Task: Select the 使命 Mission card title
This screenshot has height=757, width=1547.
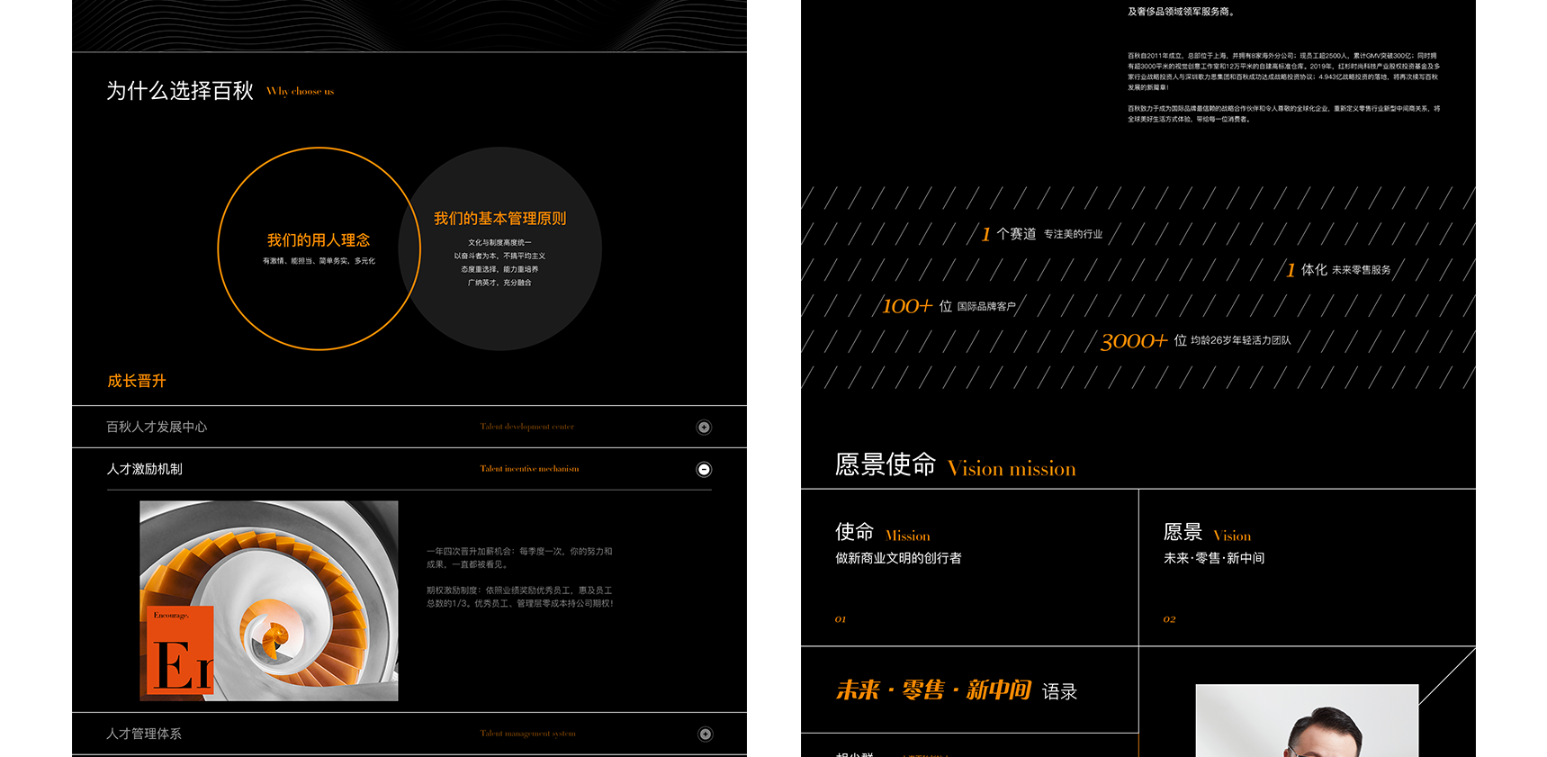Action: pyautogui.click(x=883, y=532)
